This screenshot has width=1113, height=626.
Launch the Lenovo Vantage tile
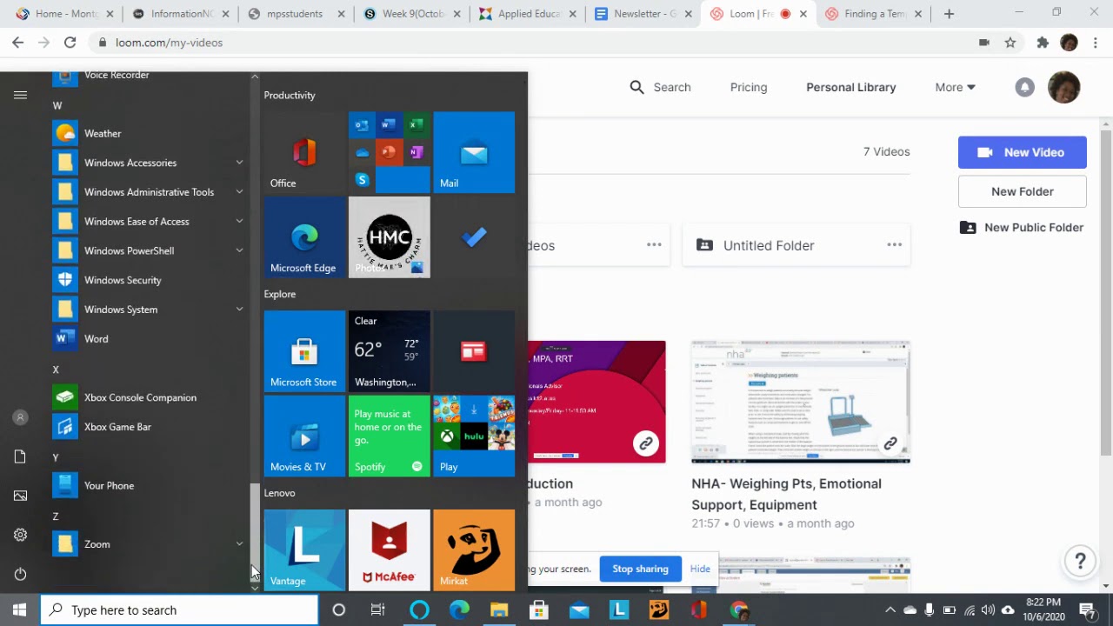(x=304, y=549)
